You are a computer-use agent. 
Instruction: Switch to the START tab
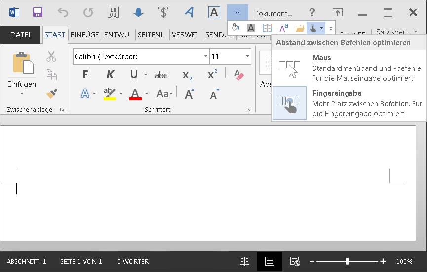pyautogui.click(x=55, y=35)
